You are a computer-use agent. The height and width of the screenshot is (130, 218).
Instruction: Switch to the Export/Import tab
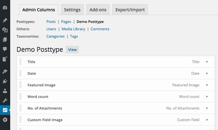[130, 10]
